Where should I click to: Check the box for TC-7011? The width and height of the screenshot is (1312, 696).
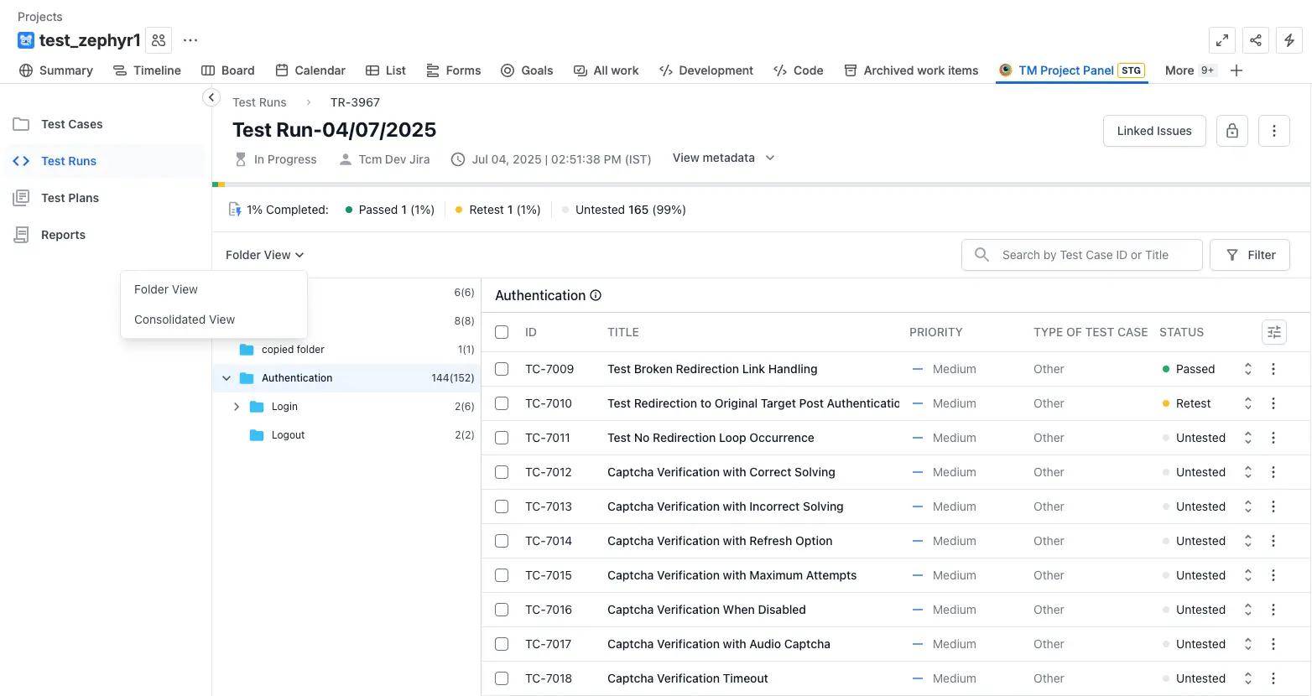[x=502, y=438]
